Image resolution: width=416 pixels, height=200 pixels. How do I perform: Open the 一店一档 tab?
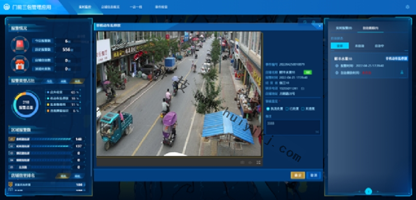(x=136, y=7)
